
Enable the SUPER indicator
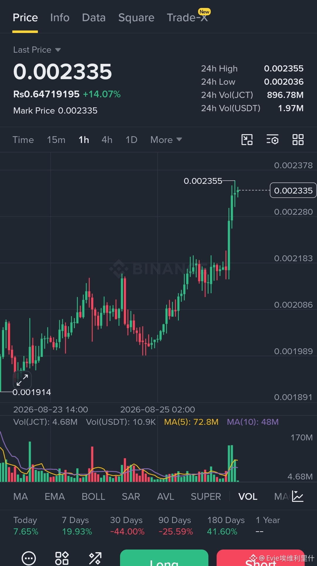206,497
